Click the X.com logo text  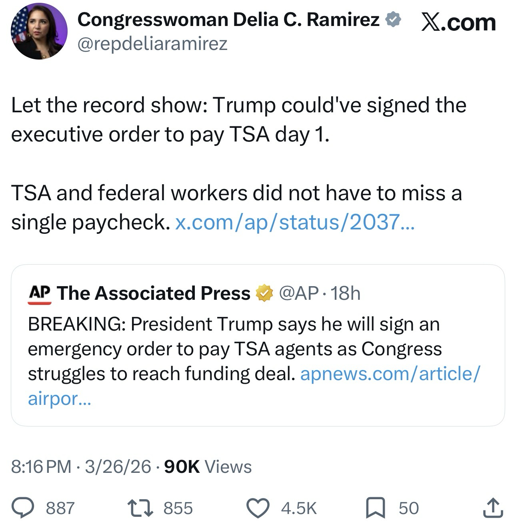pos(458,22)
